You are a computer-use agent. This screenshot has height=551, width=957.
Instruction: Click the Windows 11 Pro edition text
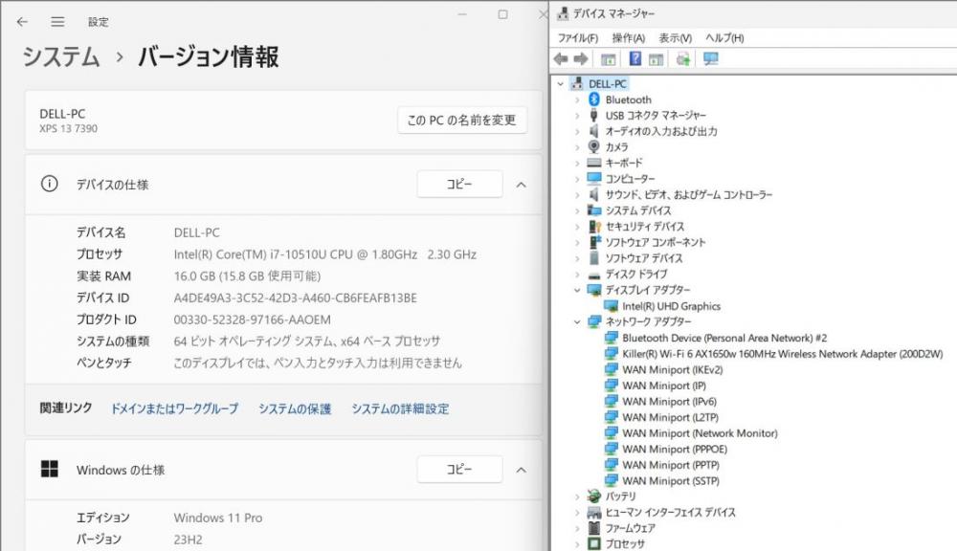[x=218, y=518]
